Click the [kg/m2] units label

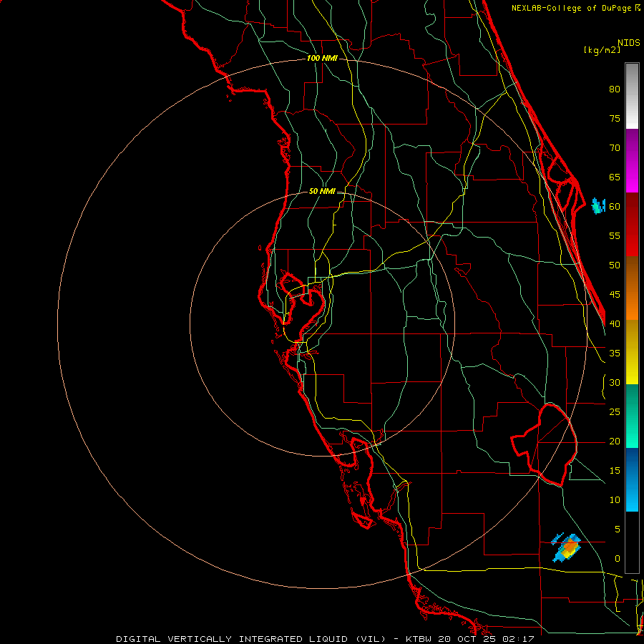coord(602,50)
